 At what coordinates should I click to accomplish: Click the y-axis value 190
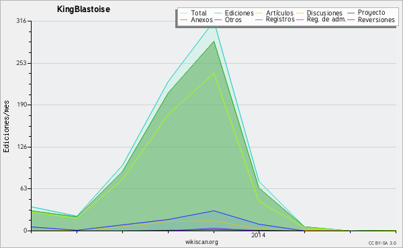pyautogui.click(x=21, y=105)
